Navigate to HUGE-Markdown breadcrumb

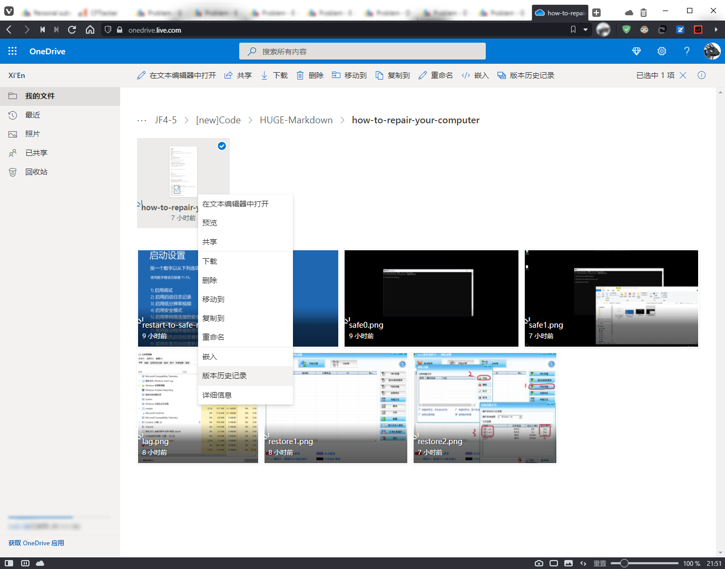click(x=296, y=120)
